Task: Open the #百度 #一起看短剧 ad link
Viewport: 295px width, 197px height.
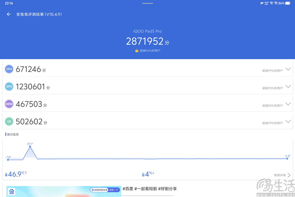Action: point(149,189)
